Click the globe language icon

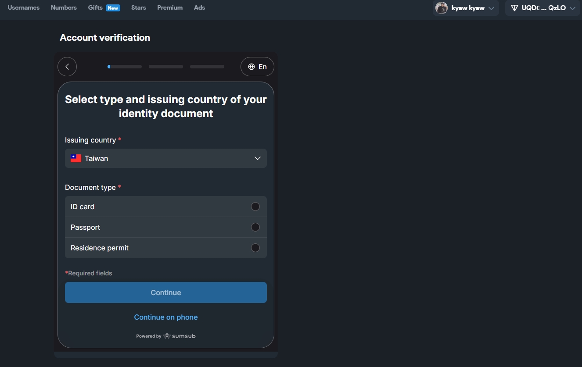[251, 67]
